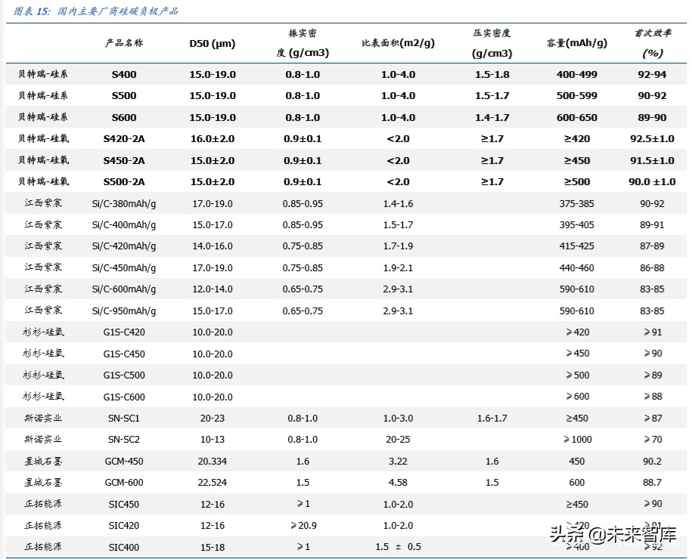
Task: Select the 'Si/C-950mAh/g' product cell
Action: click(124, 310)
